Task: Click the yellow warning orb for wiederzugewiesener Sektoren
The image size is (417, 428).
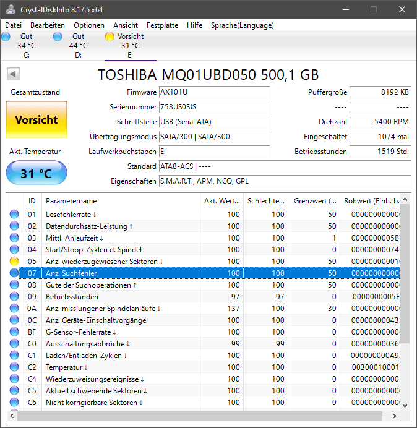Action: click(14, 261)
